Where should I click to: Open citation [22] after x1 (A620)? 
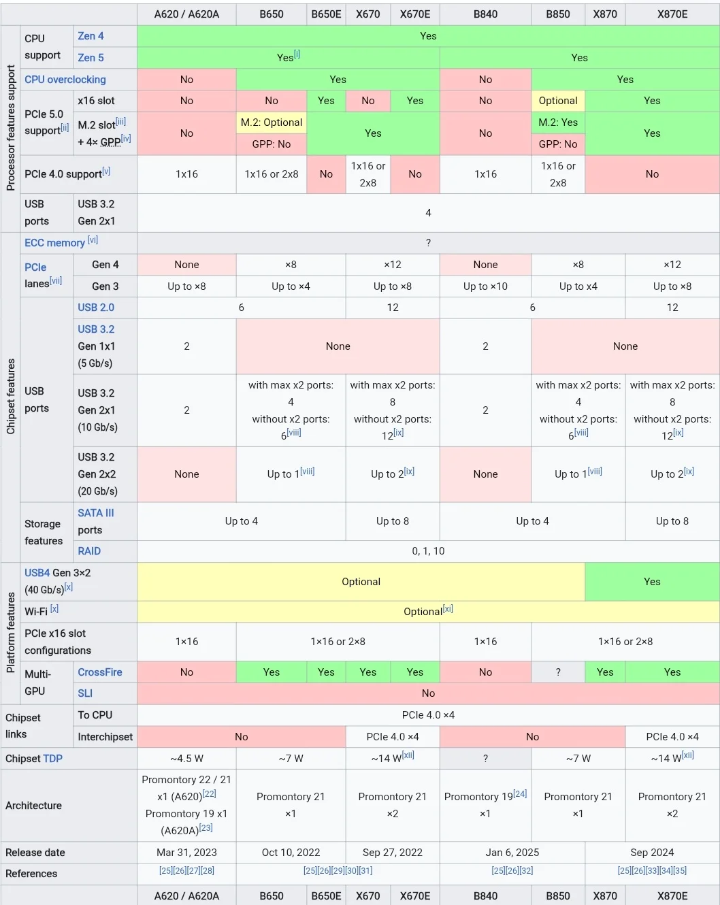(x=210, y=793)
